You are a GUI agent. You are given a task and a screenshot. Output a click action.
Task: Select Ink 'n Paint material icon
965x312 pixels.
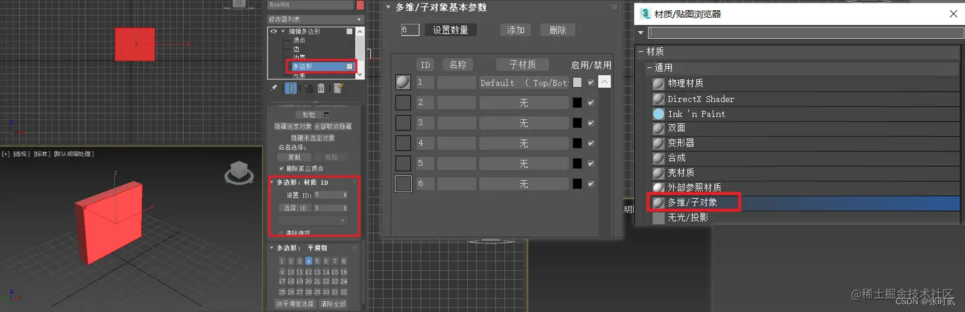659,114
